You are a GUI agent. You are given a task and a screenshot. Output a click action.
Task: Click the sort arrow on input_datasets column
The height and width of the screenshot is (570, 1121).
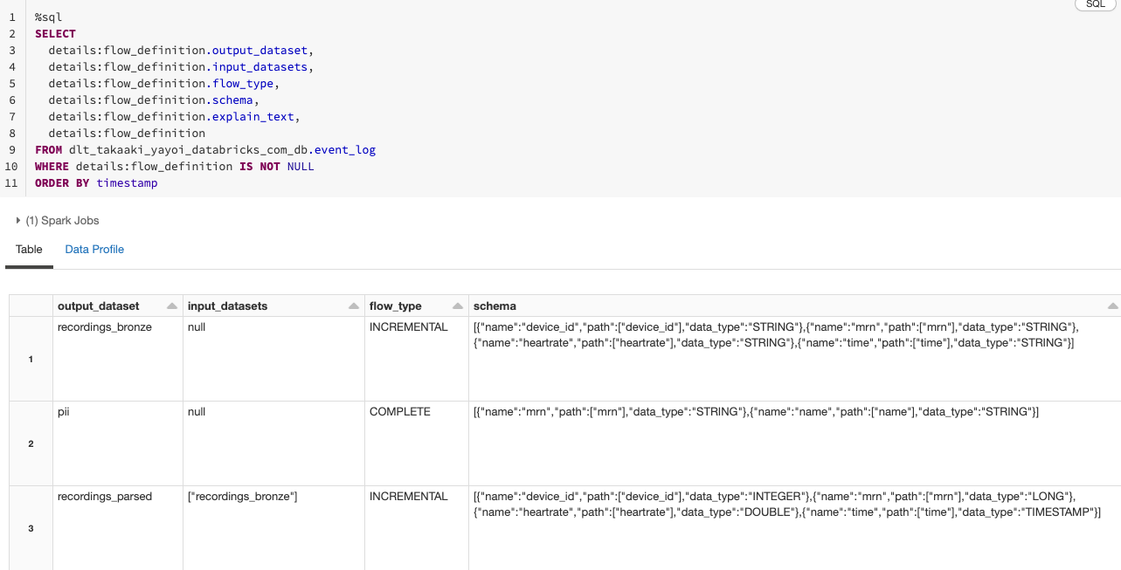[354, 306]
